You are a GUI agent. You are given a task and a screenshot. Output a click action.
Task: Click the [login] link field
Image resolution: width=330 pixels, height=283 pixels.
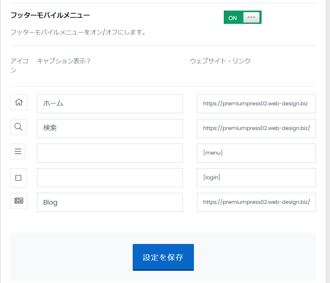point(256,178)
